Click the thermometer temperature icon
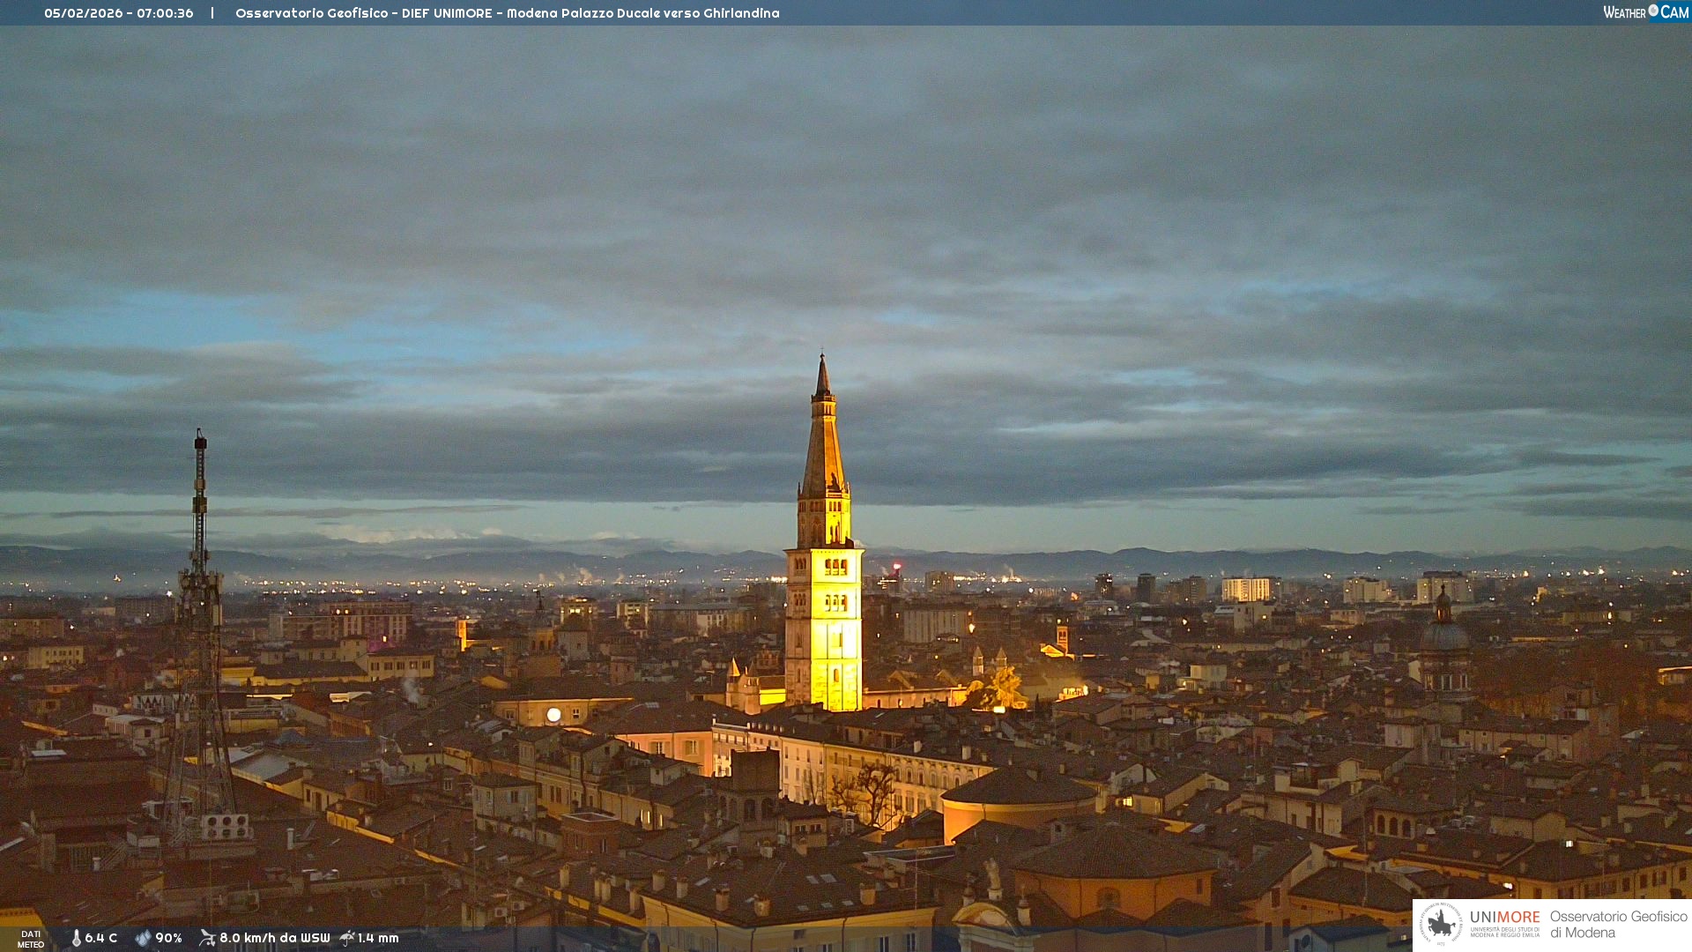The width and height of the screenshot is (1692, 952). click(76, 939)
